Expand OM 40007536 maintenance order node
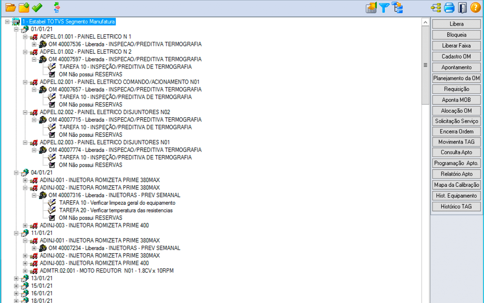484x303 pixels. point(34,44)
